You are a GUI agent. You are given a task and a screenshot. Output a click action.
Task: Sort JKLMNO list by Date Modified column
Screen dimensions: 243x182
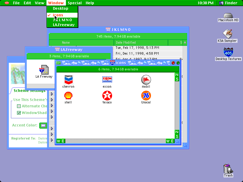[x=141, y=42]
